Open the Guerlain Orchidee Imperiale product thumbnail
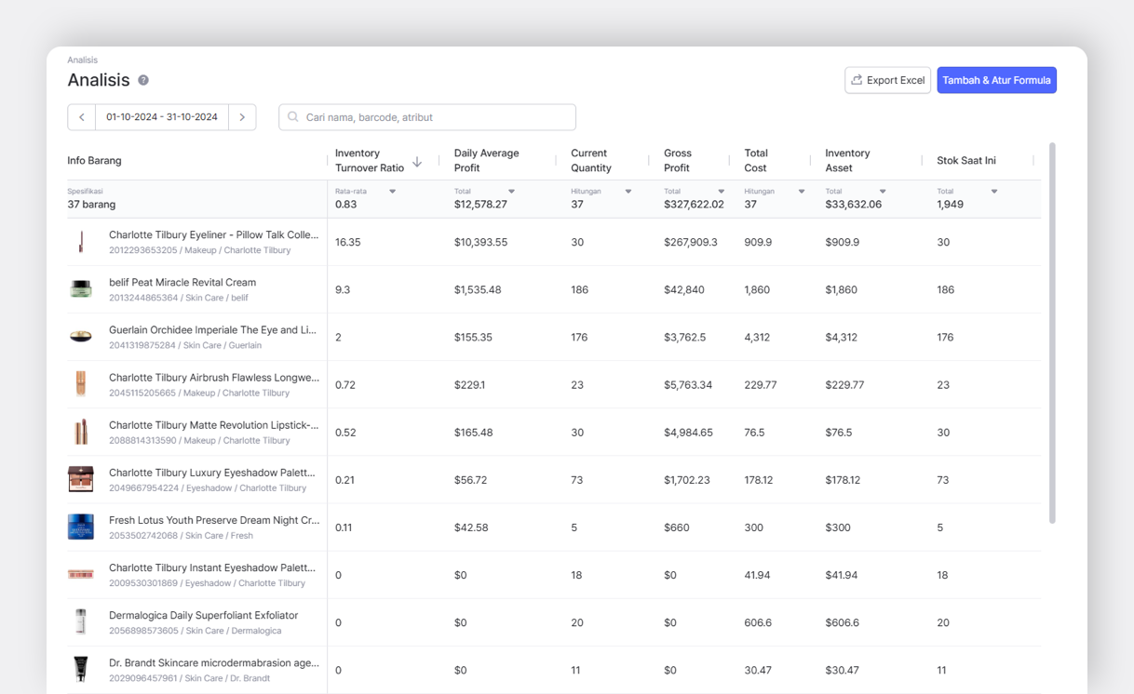This screenshot has width=1134, height=694. (x=81, y=337)
